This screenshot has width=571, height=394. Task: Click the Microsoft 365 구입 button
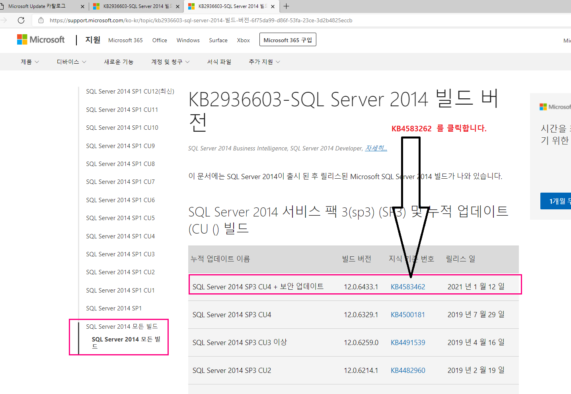click(288, 39)
